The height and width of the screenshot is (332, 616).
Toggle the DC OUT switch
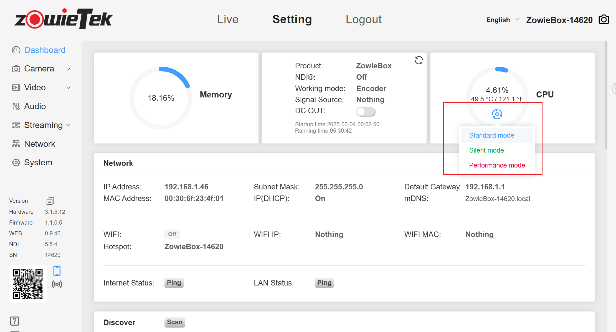pos(366,112)
